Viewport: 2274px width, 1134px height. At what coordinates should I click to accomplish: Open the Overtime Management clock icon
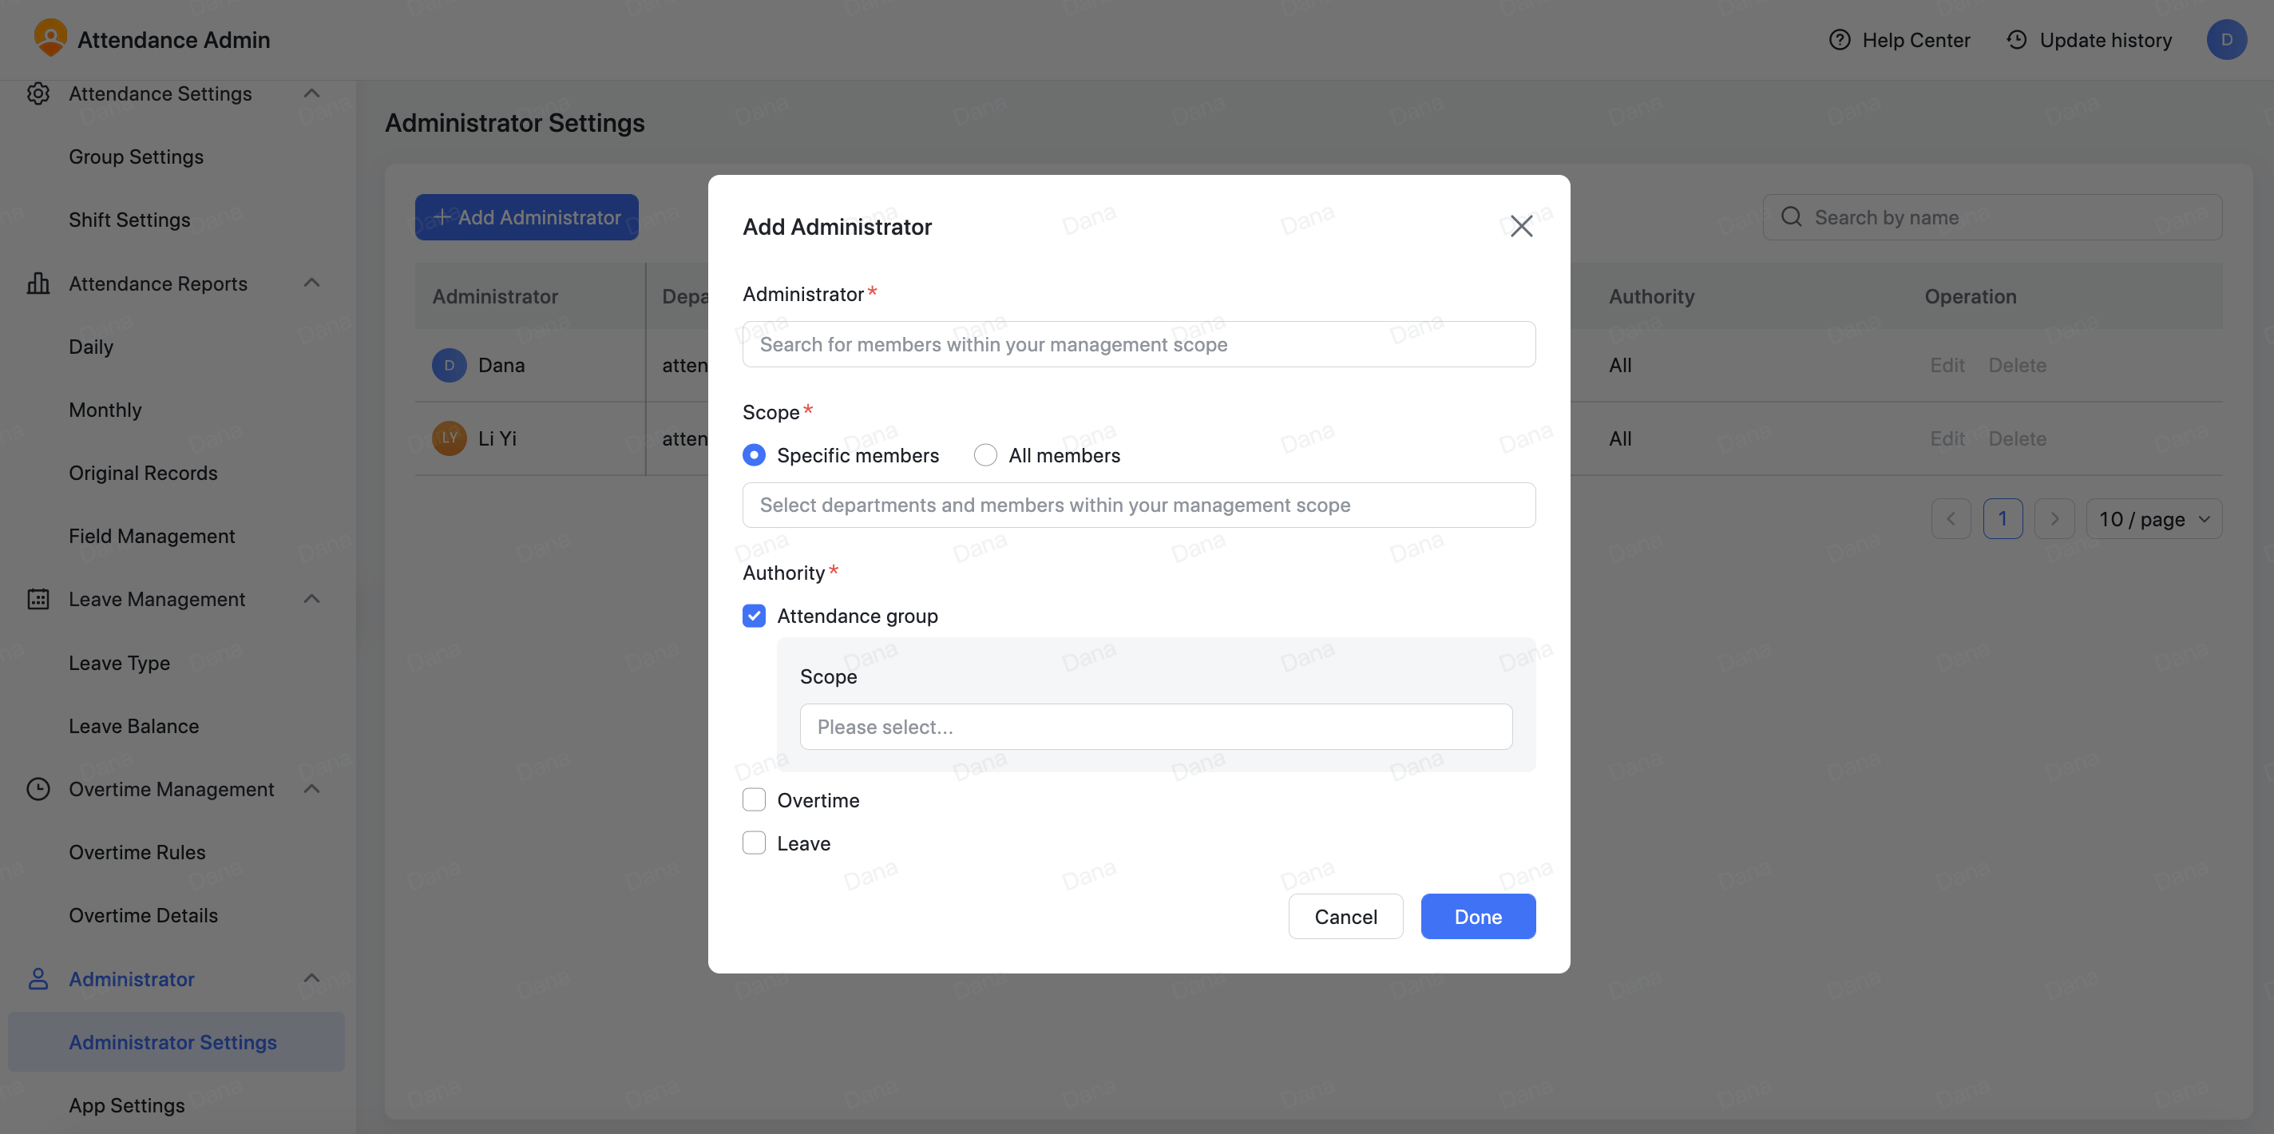pyautogui.click(x=39, y=789)
